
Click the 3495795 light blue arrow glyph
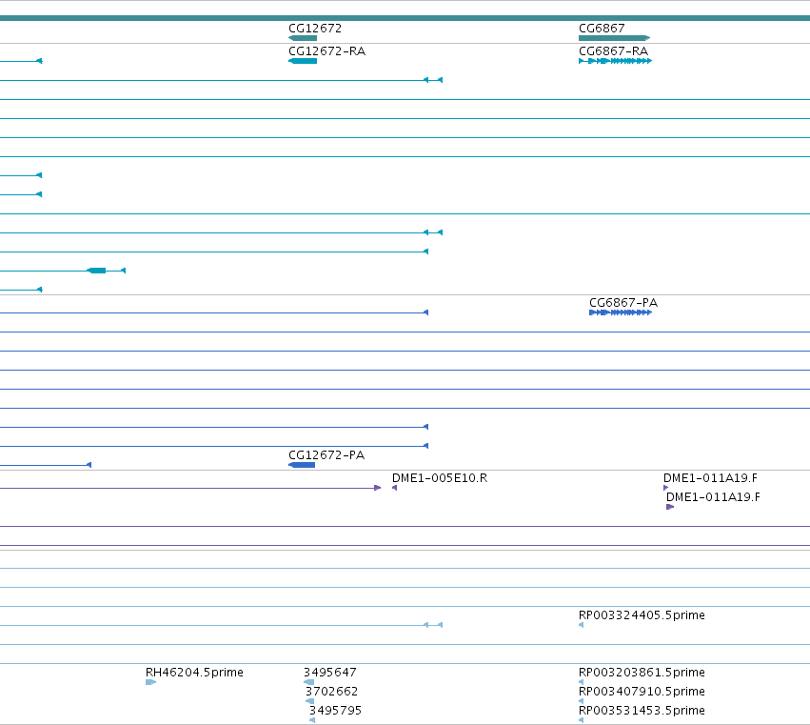[312, 720]
